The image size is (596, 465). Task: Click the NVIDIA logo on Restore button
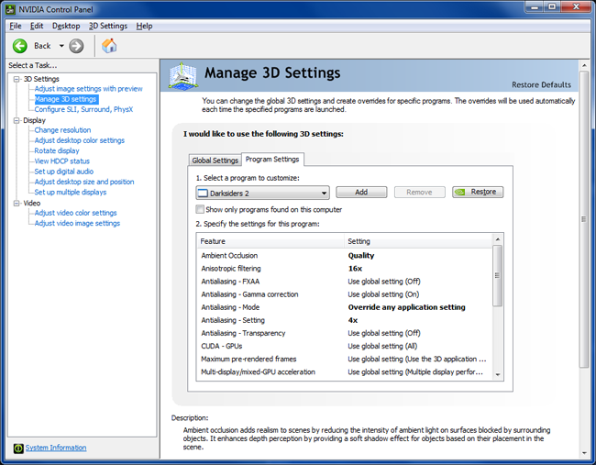462,193
